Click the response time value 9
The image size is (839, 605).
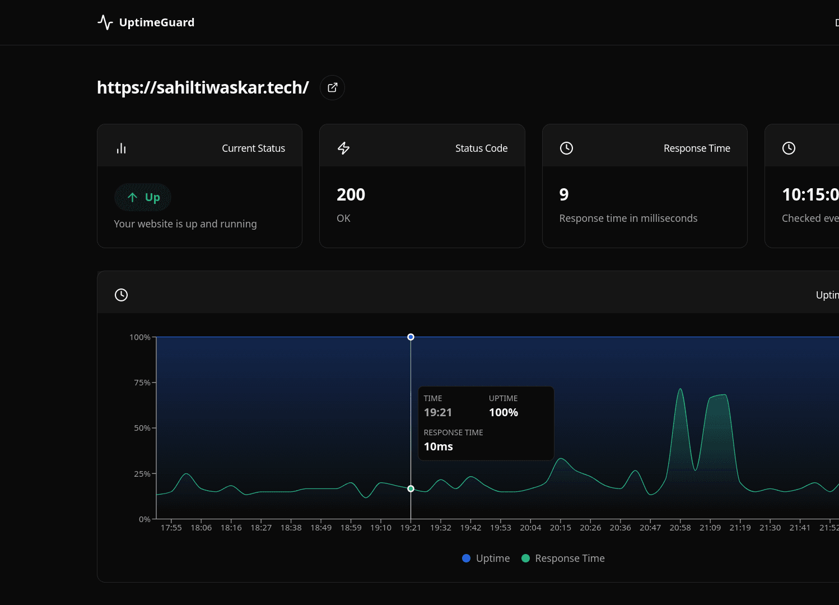coord(564,194)
